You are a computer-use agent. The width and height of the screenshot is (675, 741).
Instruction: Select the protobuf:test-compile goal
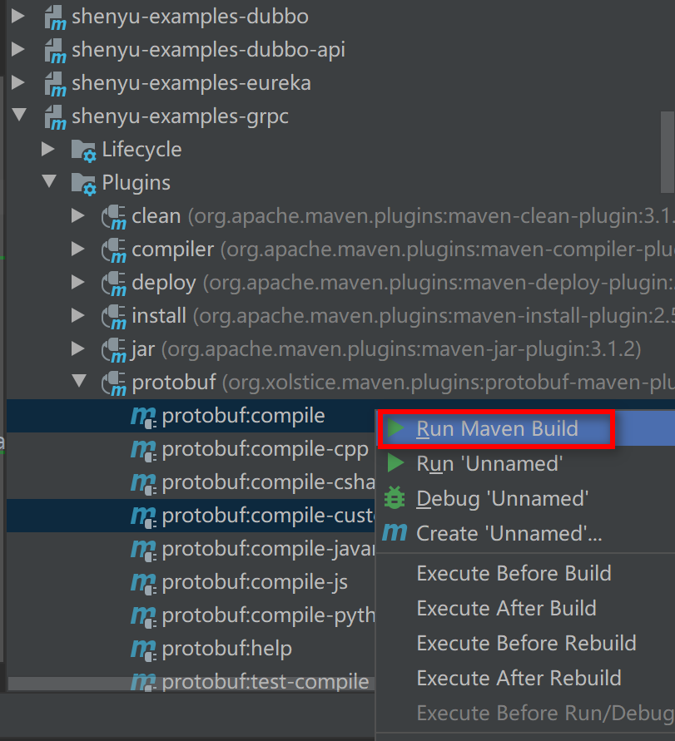point(265,683)
